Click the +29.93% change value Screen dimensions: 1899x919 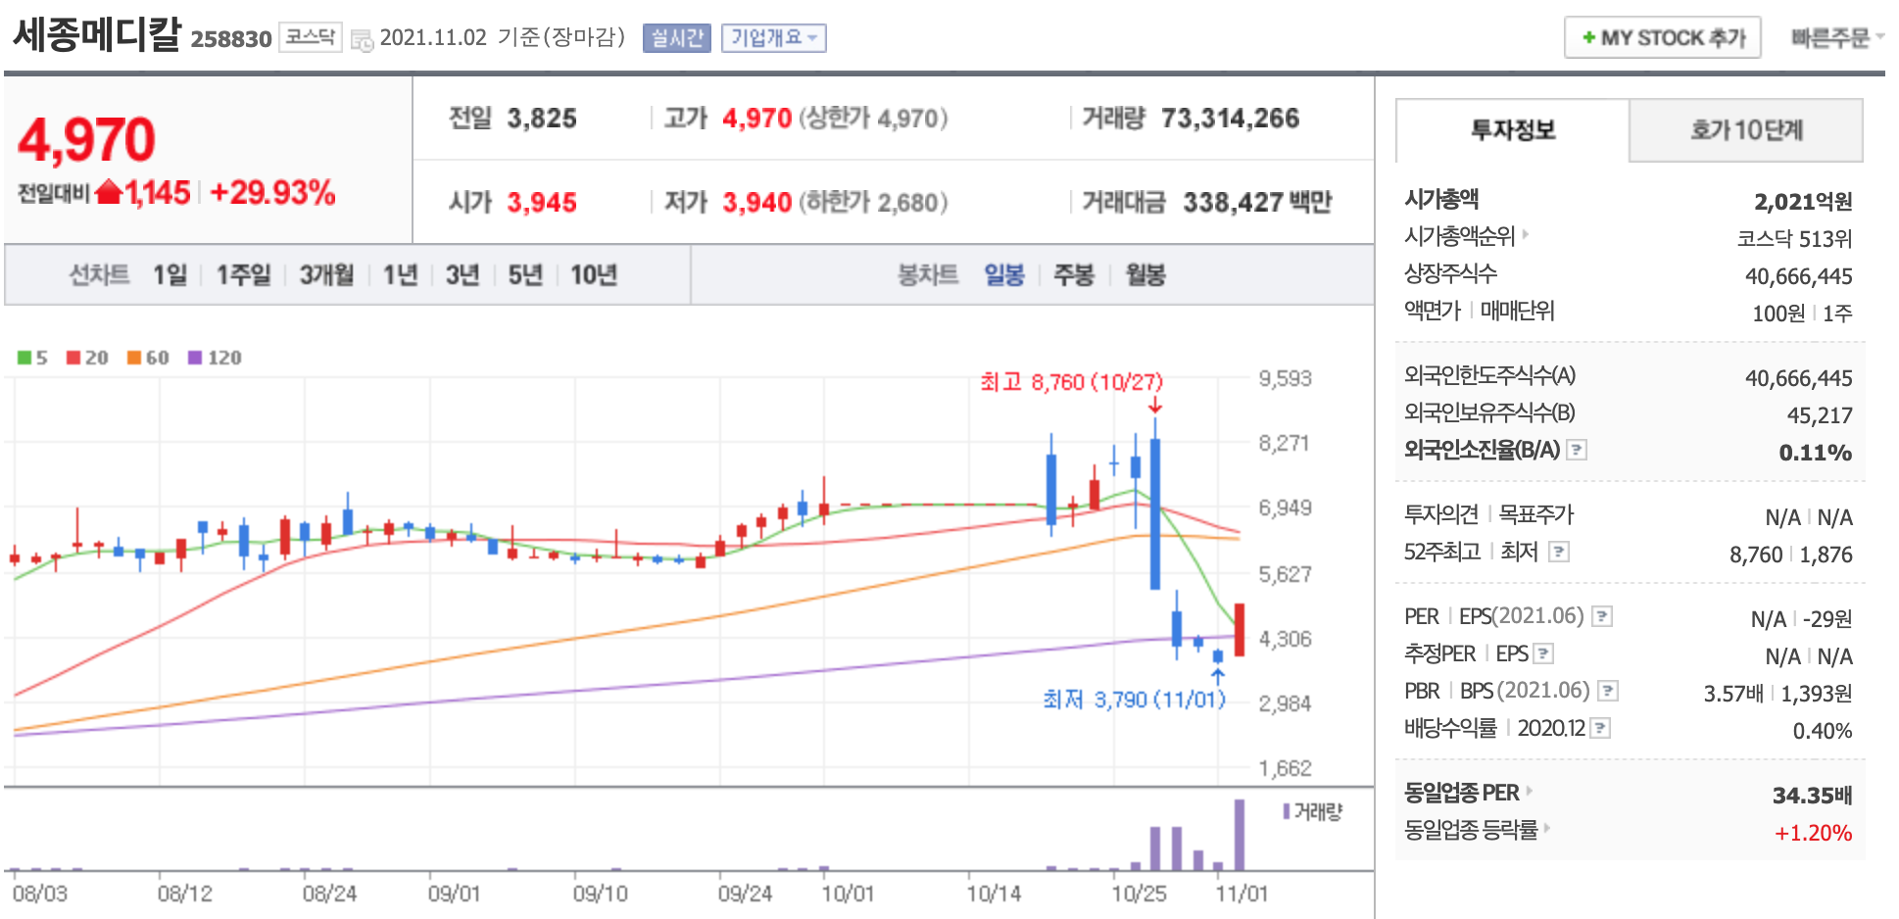pyautogui.click(x=272, y=193)
